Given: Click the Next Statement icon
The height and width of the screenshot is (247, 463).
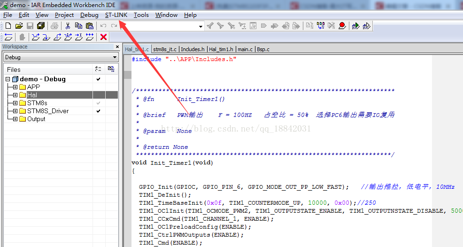Looking at the screenshot, I should [68, 37].
